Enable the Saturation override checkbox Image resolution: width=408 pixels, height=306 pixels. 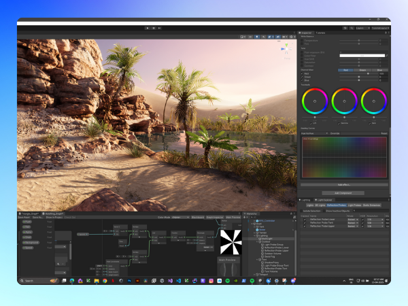[x=302, y=63]
